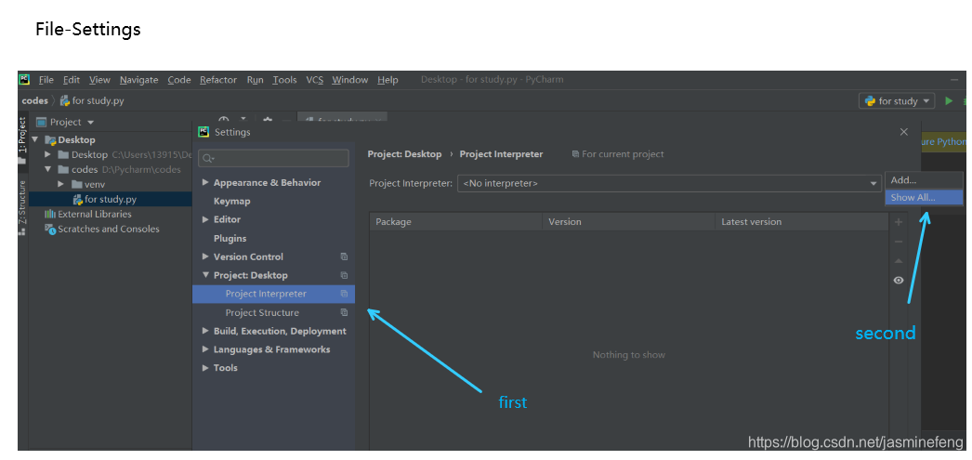Open the Refactor menu

pos(218,79)
